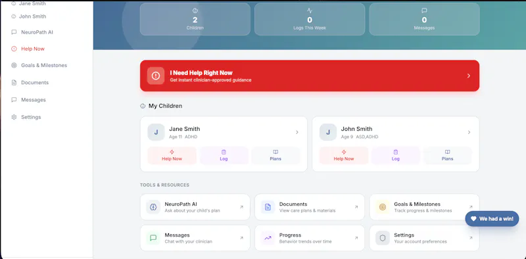Click the shield icon on Settings card

pos(383,238)
